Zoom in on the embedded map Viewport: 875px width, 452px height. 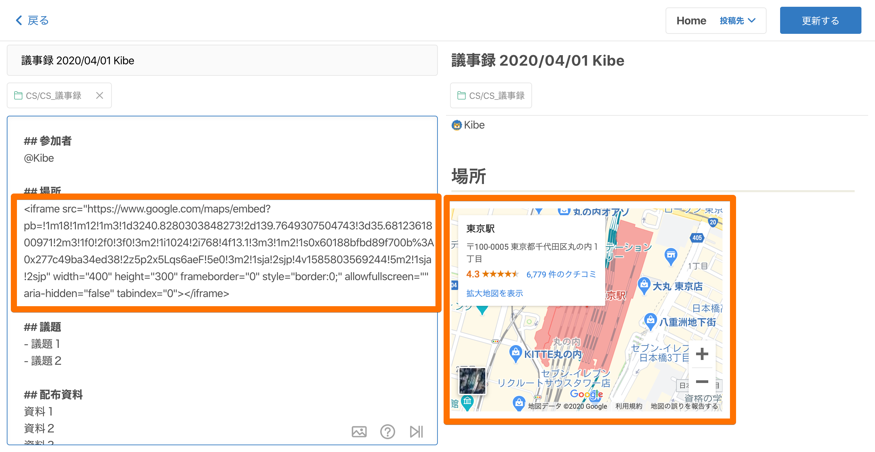tap(701, 354)
